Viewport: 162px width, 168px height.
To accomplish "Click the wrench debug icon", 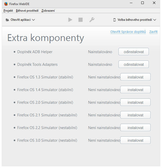I will tap(92, 20).
